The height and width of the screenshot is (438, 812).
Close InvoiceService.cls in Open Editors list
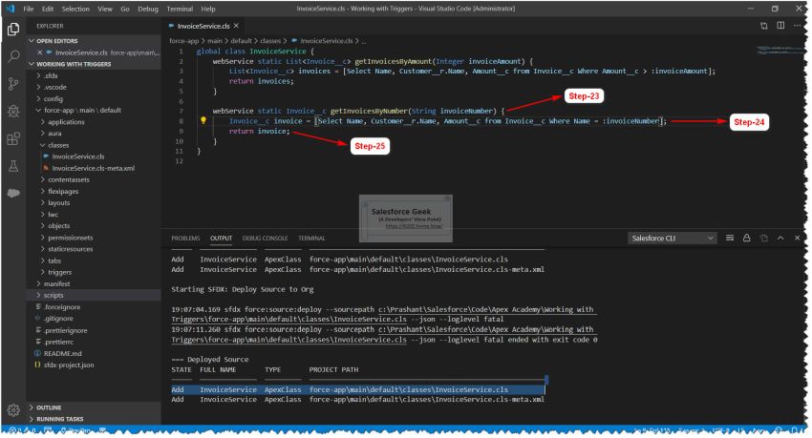pyautogui.click(x=40, y=52)
